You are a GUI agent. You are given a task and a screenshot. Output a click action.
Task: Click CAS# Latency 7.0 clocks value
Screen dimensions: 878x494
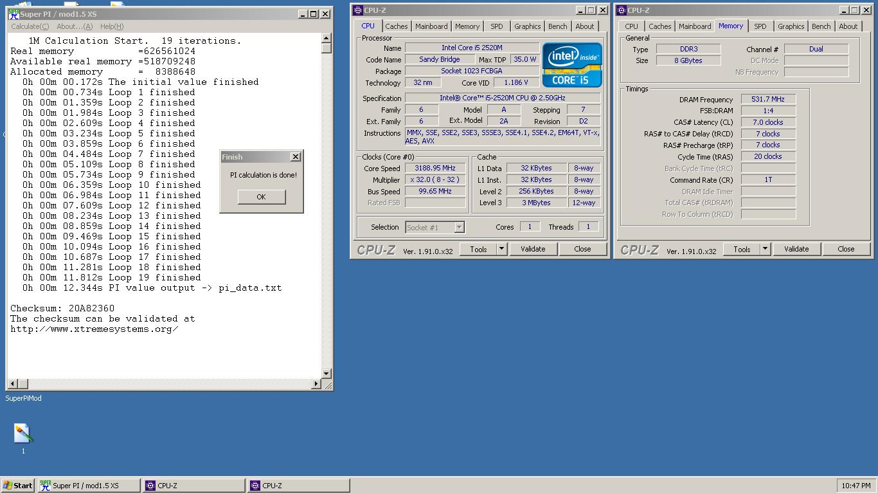click(x=768, y=122)
